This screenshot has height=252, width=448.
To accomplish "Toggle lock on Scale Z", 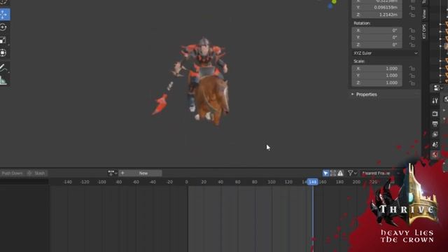I will pyautogui.click(x=412, y=83).
